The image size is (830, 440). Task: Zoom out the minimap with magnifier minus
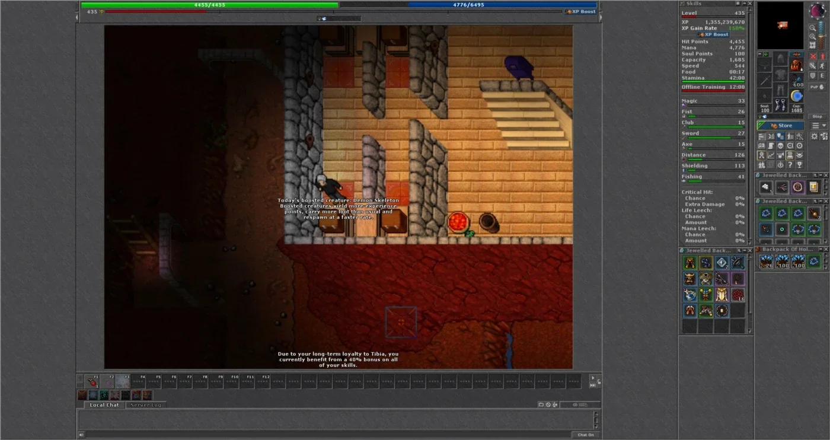point(813,28)
